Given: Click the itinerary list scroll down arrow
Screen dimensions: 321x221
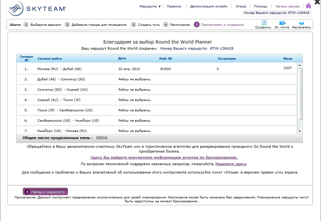Looking at the screenshot, I should (x=300, y=131).
